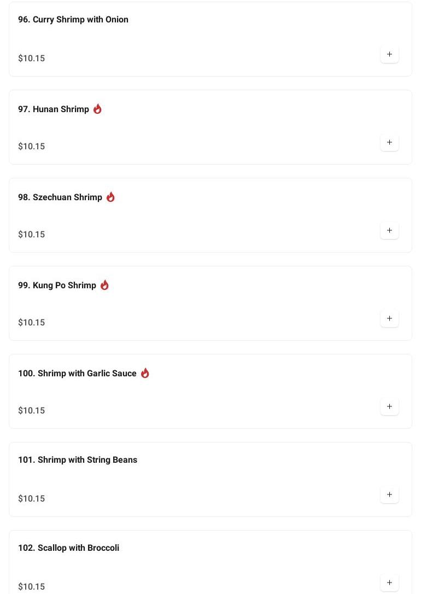
Task: Open 97. Hunan Shrimp item details
Action: pyautogui.click(x=54, y=109)
